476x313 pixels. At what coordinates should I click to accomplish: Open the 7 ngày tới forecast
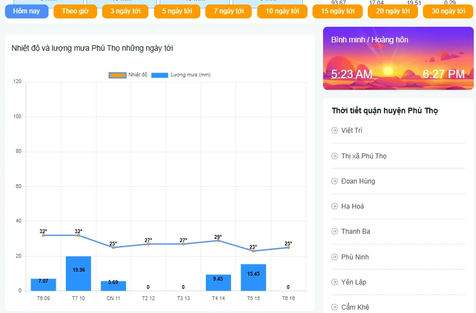(x=228, y=11)
